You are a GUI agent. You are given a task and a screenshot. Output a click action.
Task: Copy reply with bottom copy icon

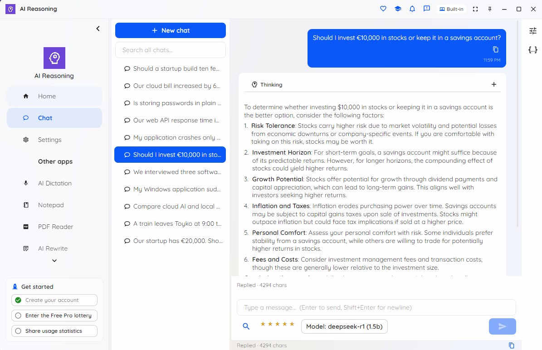pyautogui.click(x=511, y=345)
